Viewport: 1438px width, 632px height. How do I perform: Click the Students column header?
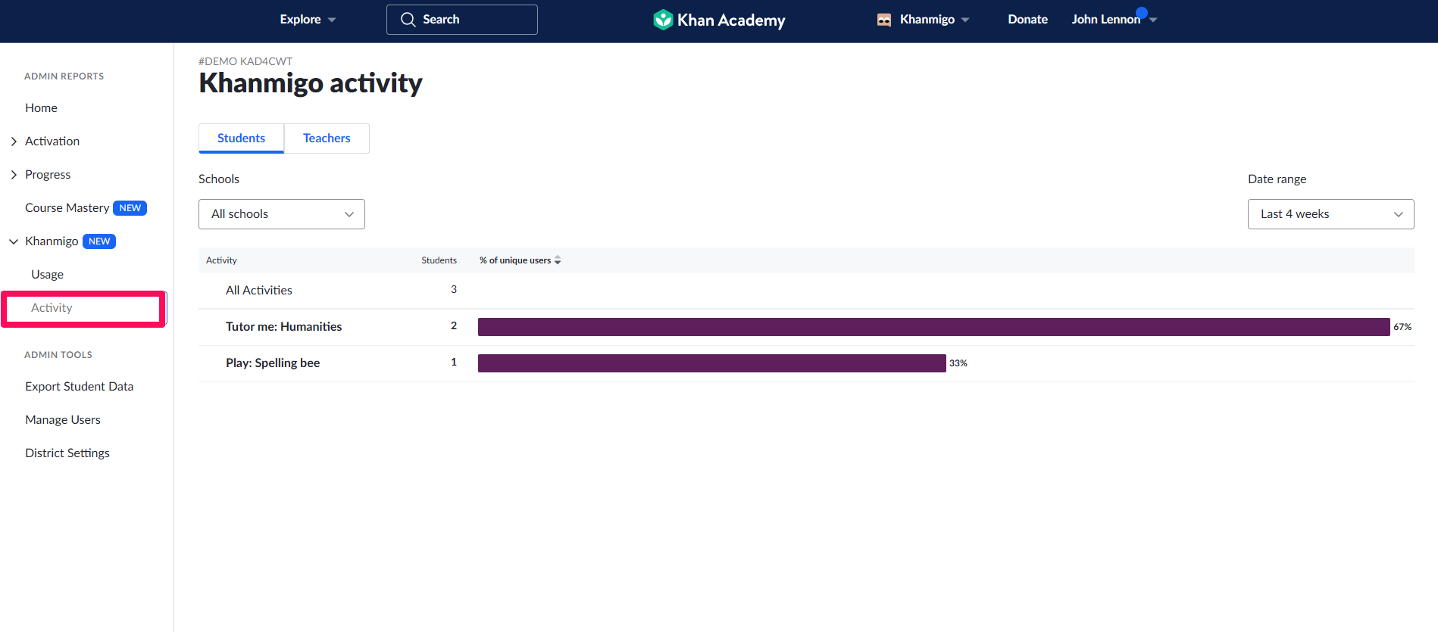click(439, 260)
